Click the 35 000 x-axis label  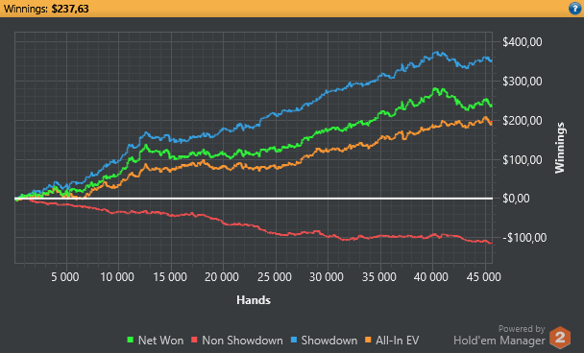point(379,277)
